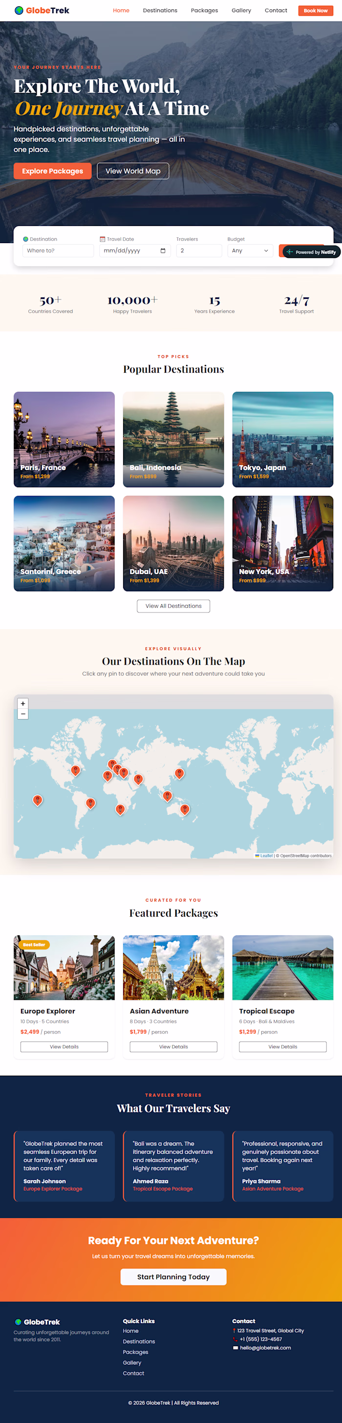Open Packages in the top navigation
Screen dimensions: 342x1423
point(205,10)
